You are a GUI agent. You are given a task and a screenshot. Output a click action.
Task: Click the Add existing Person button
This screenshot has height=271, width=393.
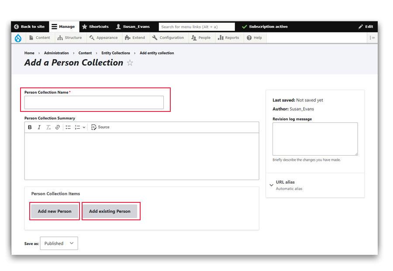(x=110, y=211)
